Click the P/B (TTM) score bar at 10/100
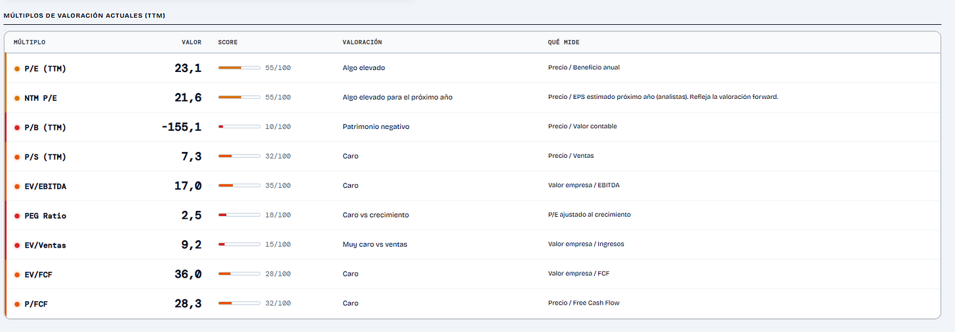The image size is (955, 332). point(239,126)
